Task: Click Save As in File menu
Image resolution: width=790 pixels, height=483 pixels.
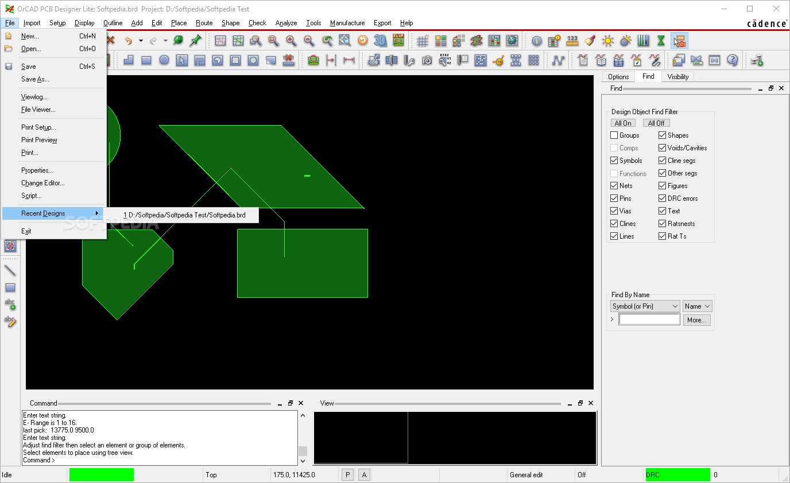Action: point(35,79)
